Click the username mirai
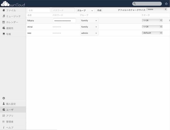This screenshot has height=130, width=170. pos(30,27)
